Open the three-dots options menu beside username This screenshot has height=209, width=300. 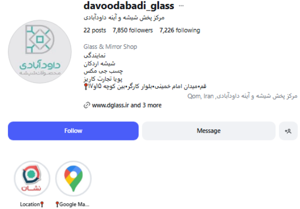click(x=181, y=5)
